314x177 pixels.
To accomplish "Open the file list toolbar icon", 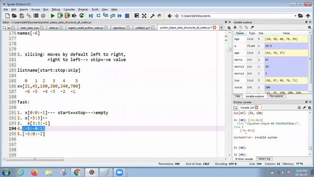I will pos(36,16).
